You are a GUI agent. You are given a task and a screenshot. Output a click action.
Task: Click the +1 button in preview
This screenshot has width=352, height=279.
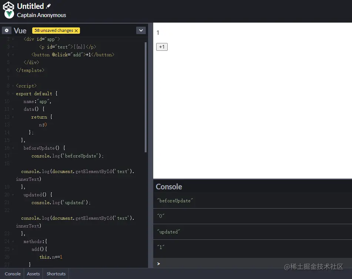[x=162, y=47]
